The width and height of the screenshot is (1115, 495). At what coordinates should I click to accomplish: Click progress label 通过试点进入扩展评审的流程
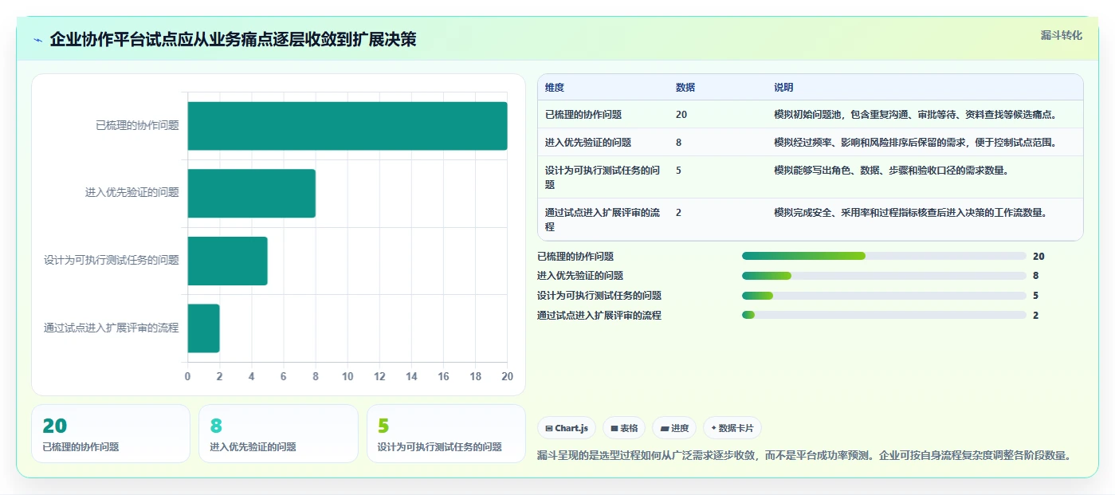(x=599, y=316)
